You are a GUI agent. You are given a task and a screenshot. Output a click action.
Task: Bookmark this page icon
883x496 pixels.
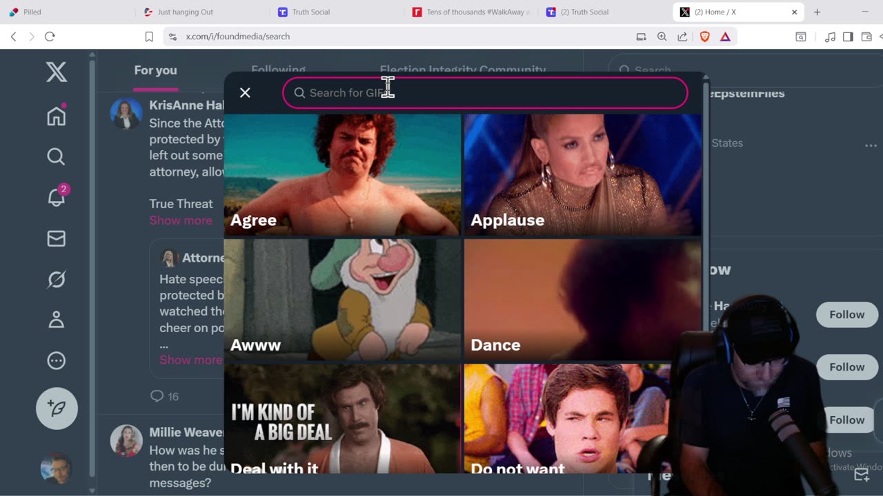click(x=149, y=37)
